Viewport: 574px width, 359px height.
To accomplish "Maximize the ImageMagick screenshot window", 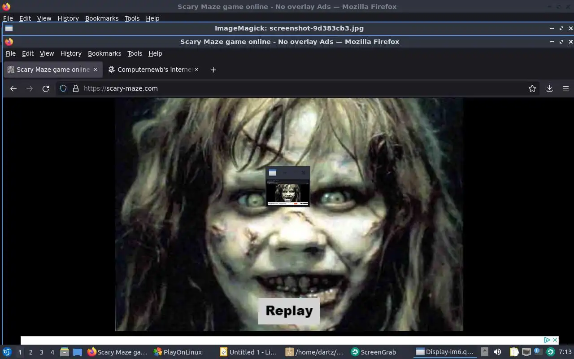I will click(x=561, y=28).
